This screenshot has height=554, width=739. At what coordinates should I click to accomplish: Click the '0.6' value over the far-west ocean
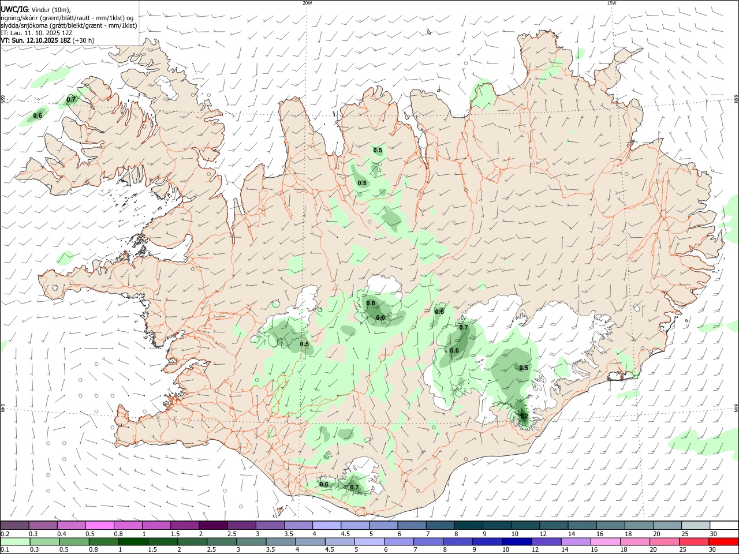point(38,115)
